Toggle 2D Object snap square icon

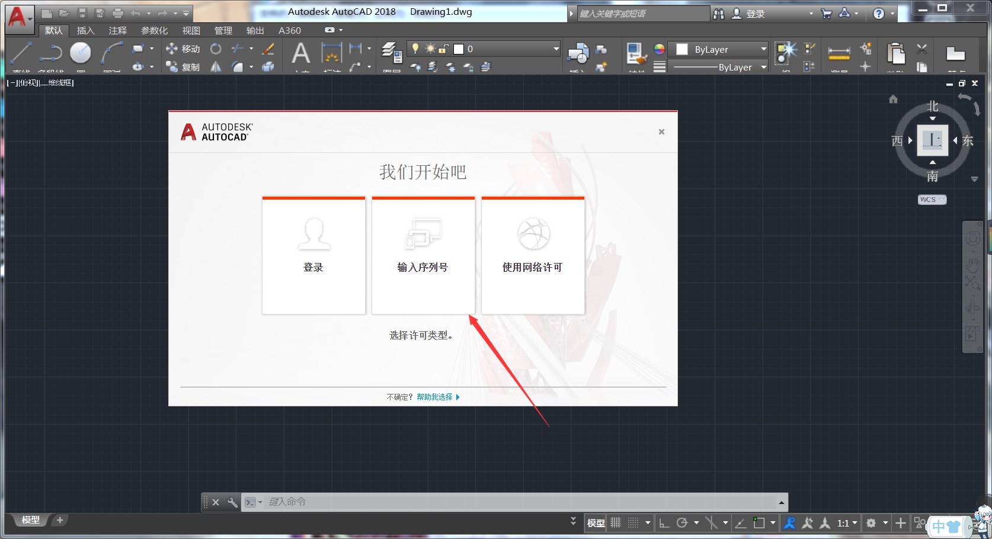(x=759, y=523)
